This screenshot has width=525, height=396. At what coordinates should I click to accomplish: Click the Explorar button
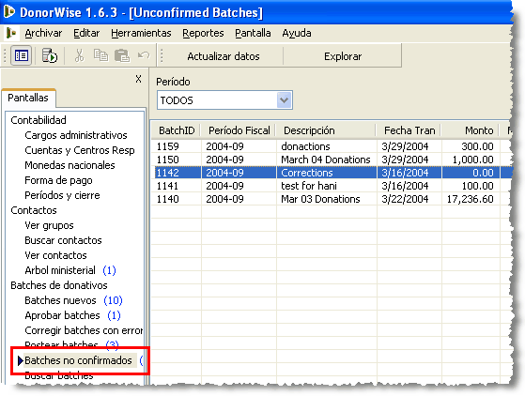click(343, 56)
